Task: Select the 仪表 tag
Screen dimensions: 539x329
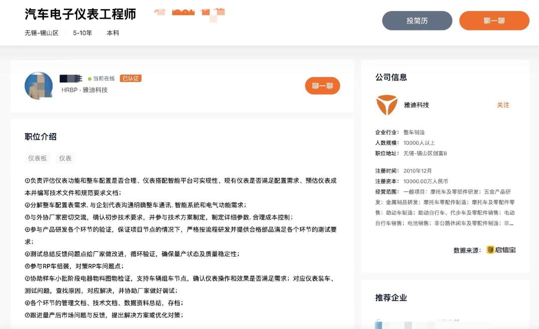Action: (65, 158)
